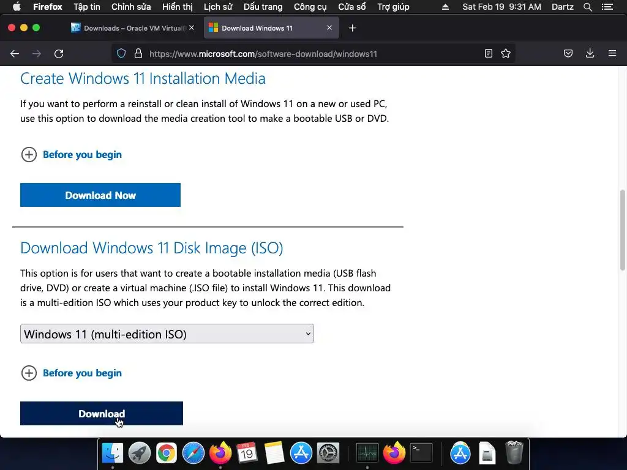Screen dimensions: 627x470
Task: Expand Before you begin under Installation Media
Action: (71, 155)
